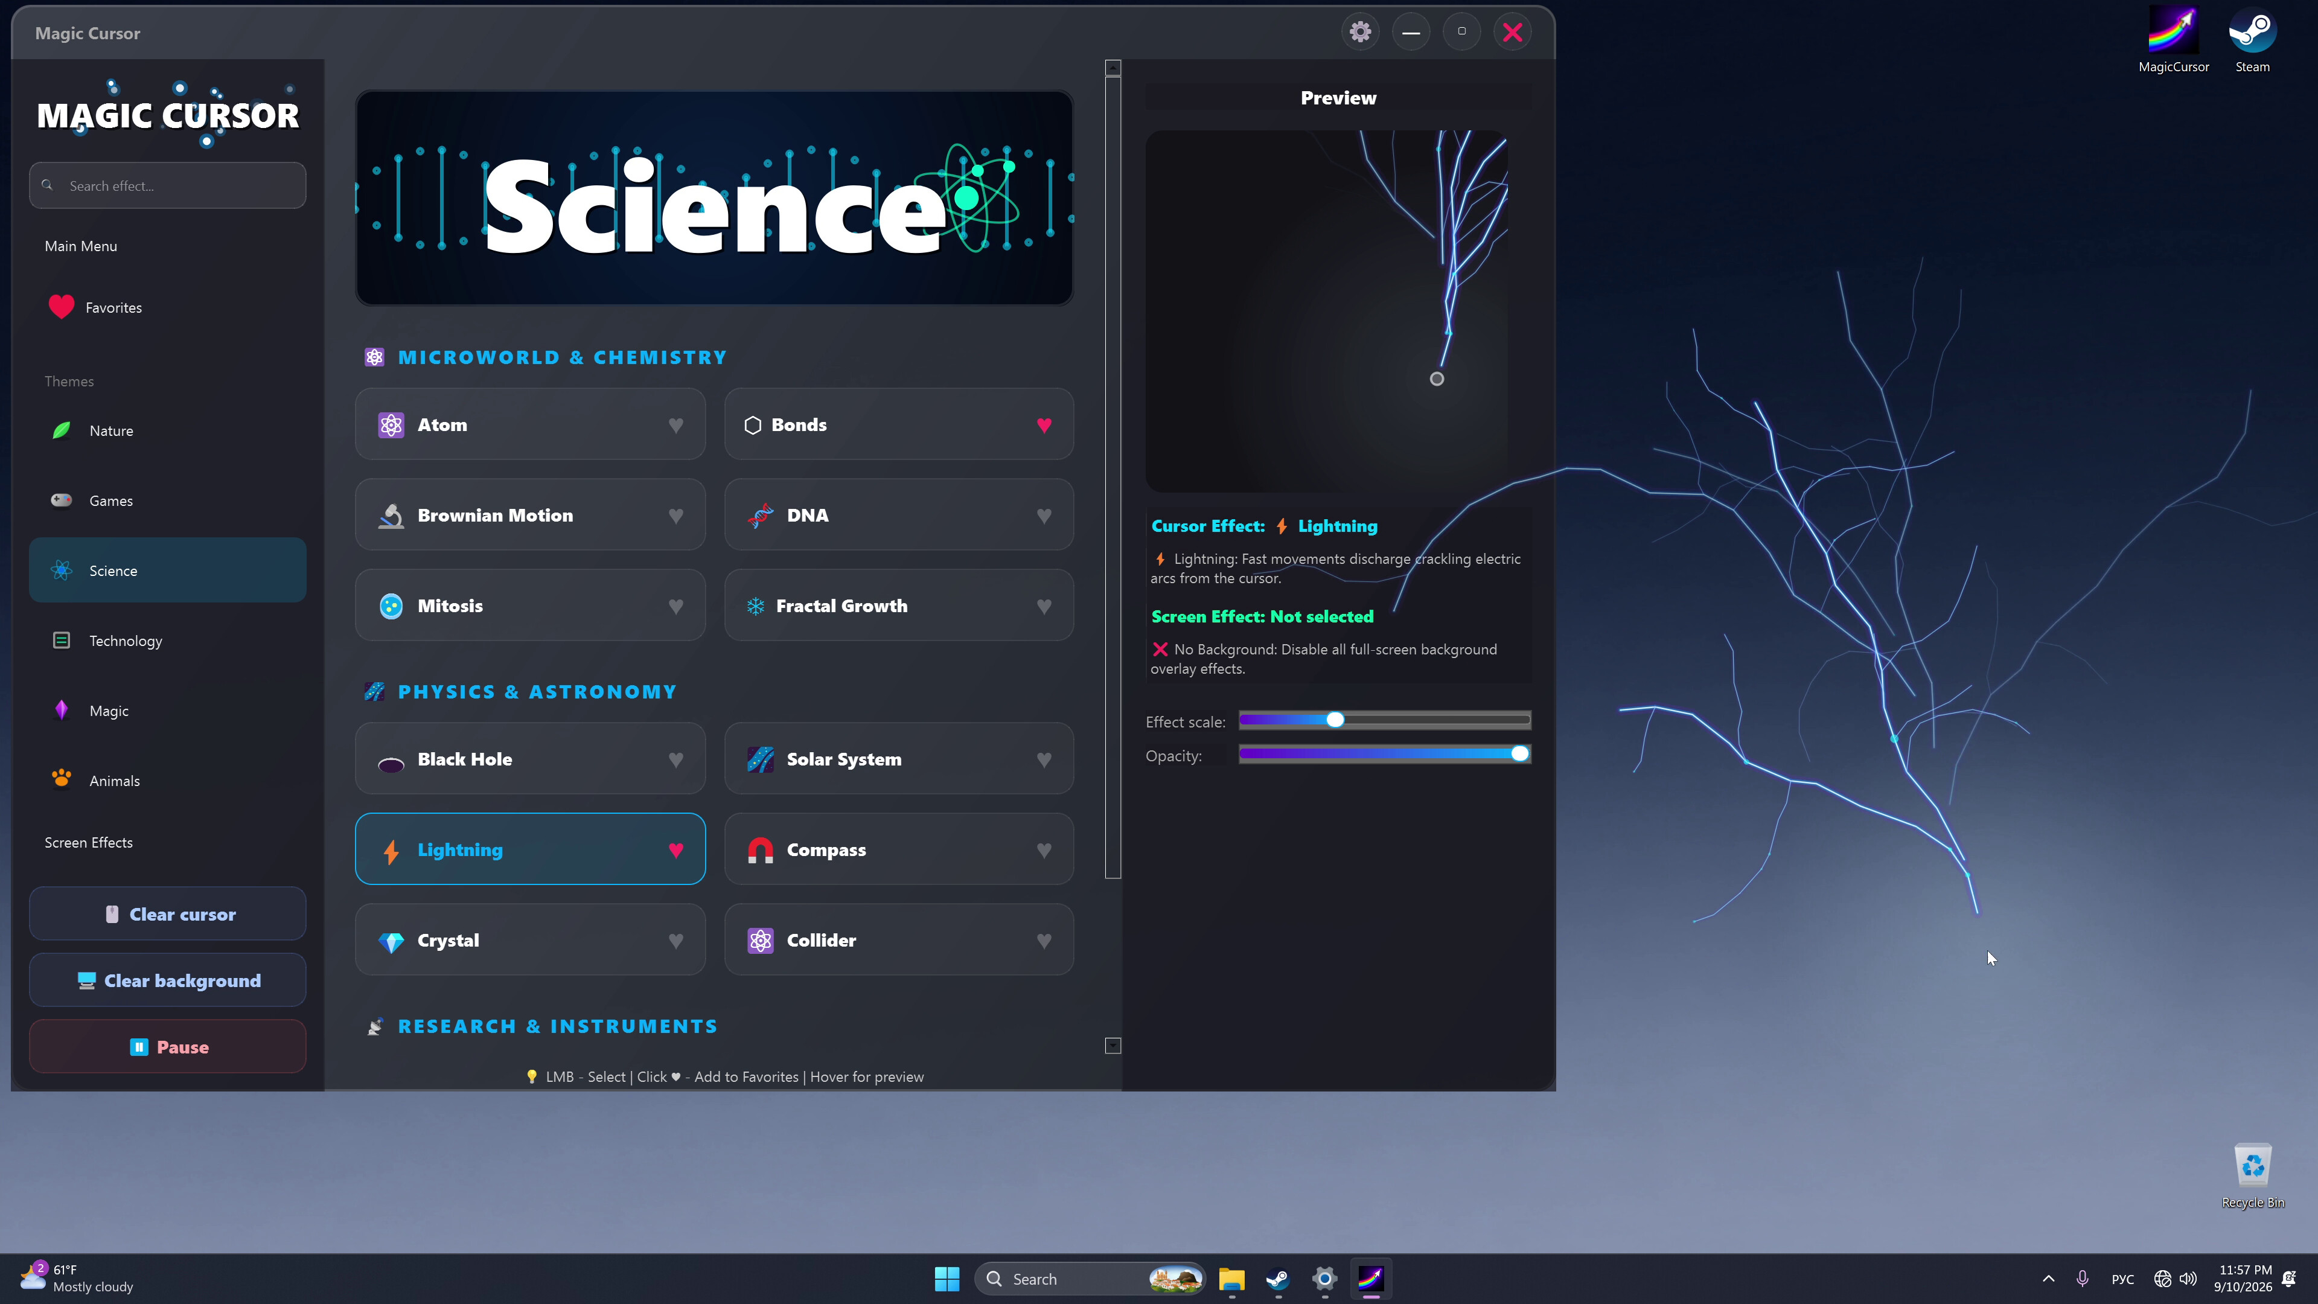Screen dimensions: 2318x1304
Task: Click the Clear background button
Action: [167, 980]
